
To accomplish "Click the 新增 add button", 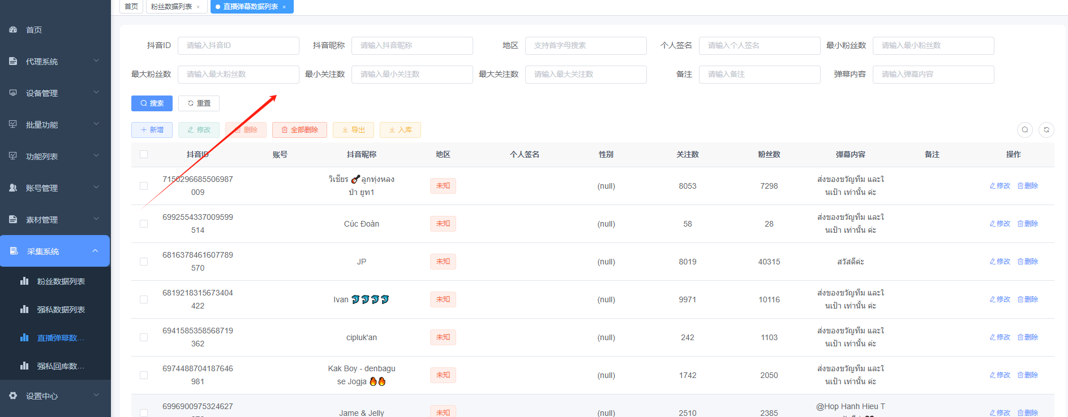I will click(152, 130).
